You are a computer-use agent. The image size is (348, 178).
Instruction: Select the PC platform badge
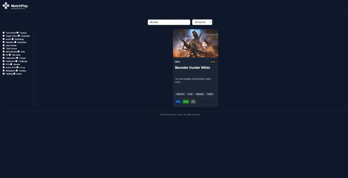pyautogui.click(x=193, y=102)
